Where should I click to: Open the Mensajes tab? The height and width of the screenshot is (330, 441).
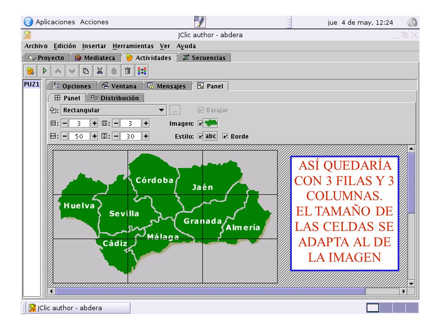(167, 86)
